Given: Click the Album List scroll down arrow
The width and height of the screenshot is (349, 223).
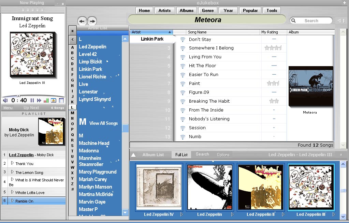Looking at the screenshot, I should point(343,216).
